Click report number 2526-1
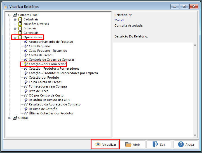Viewport: 202px width, 153px height. [119, 20]
